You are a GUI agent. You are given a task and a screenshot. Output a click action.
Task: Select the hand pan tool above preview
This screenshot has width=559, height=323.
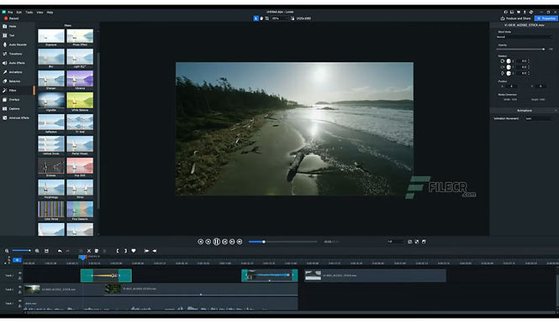click(x=261, y=18)
